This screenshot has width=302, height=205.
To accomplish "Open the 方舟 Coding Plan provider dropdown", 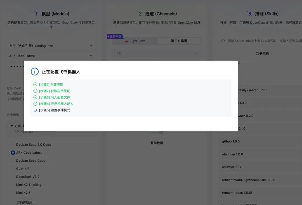I will point(51,46).
